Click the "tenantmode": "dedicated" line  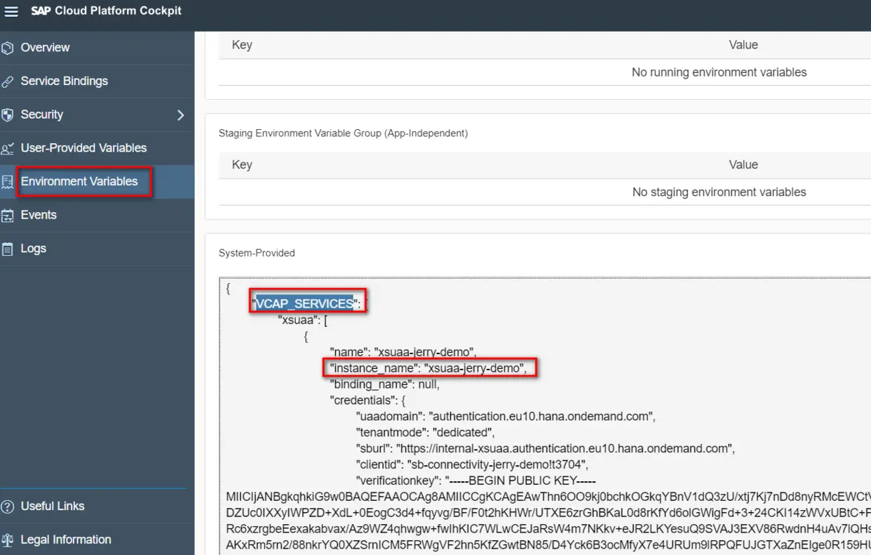425,433
